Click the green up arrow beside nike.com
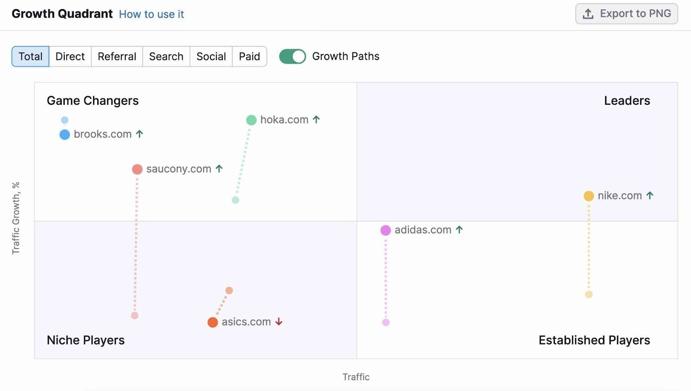The image size is (691, 391). coord(650,195)
